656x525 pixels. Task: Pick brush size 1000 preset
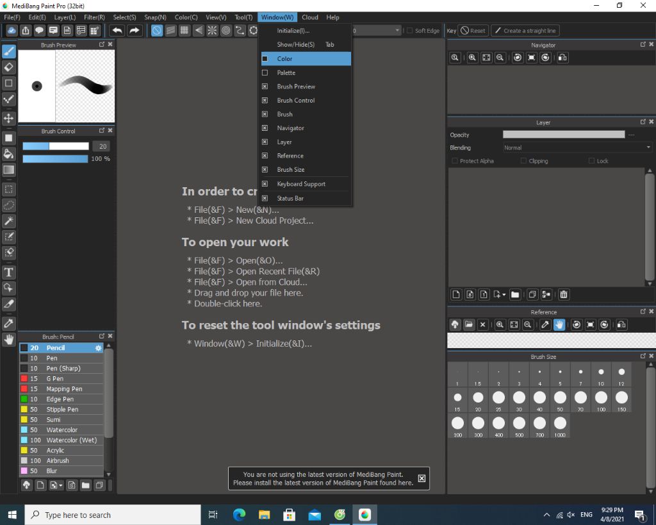(560, 426)
